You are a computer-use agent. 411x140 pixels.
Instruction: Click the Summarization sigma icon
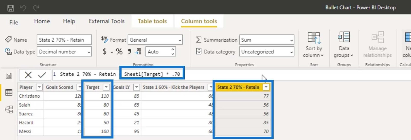point(199,40)
